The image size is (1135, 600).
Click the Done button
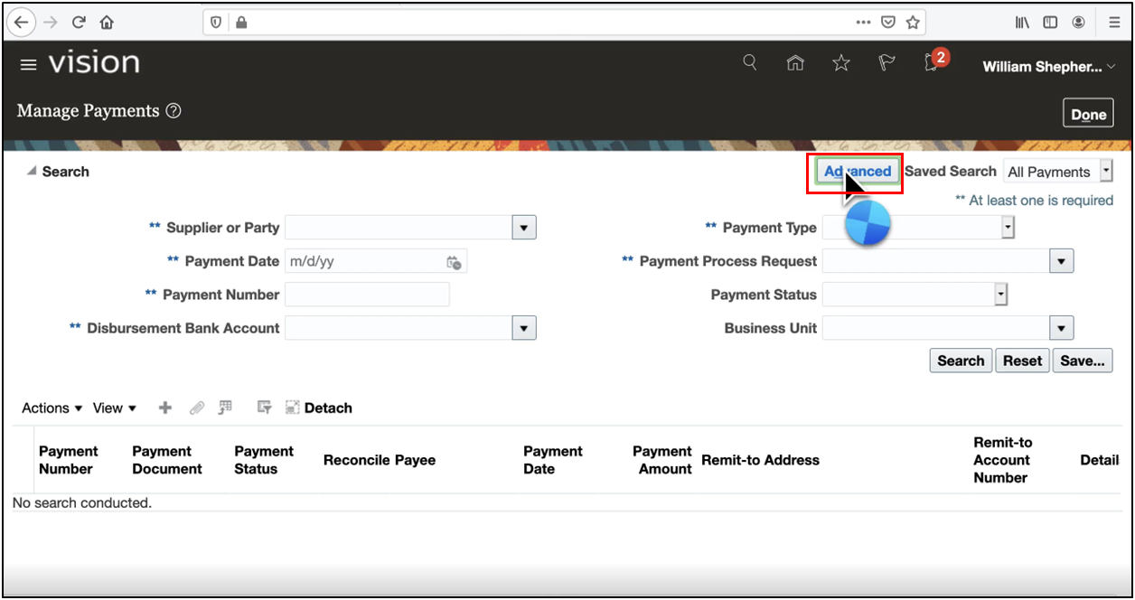tap(1088, 115)
